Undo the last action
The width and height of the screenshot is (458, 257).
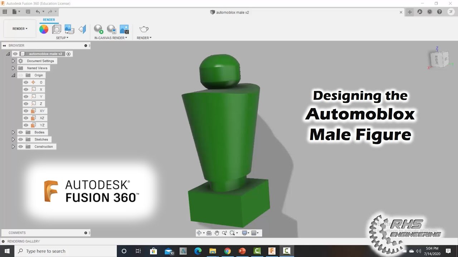[38, 12]
